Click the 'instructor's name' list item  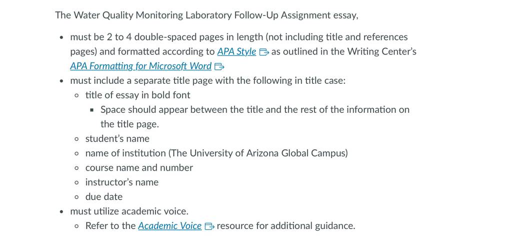click(122, 182)
